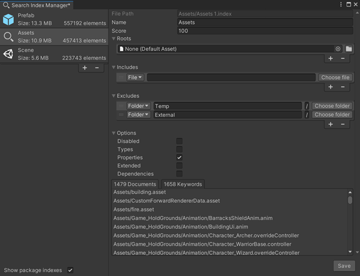360x276 pixels.
Task: Collapse the Options section
Action: 115,133
